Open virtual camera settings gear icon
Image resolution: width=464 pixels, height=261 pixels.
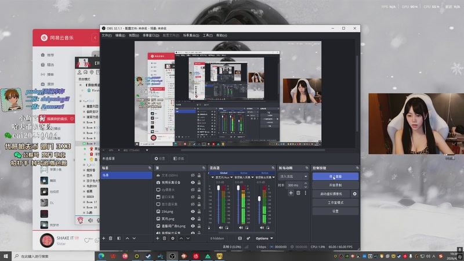pos(354,194)
